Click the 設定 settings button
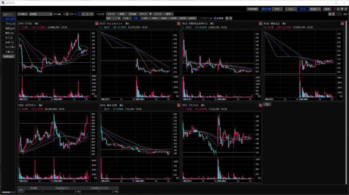The image size is (349, 195). pos(327,9)
